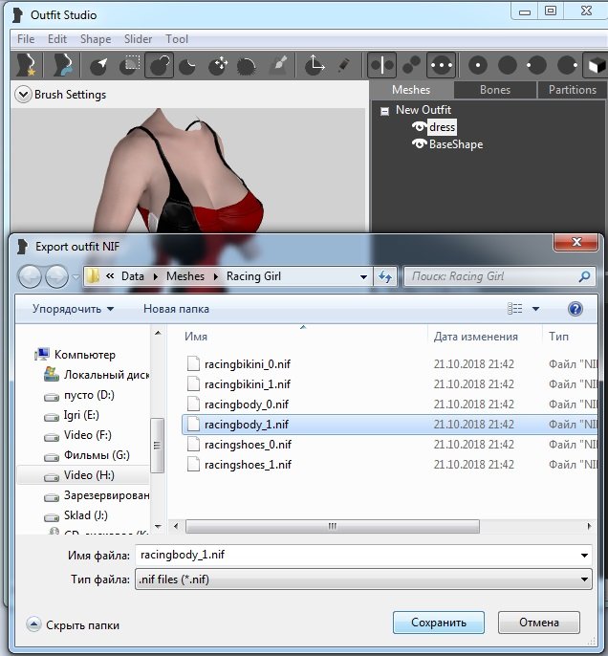Click the Отмена button
This screenshot has width=608, height=656.
[538, 623]
